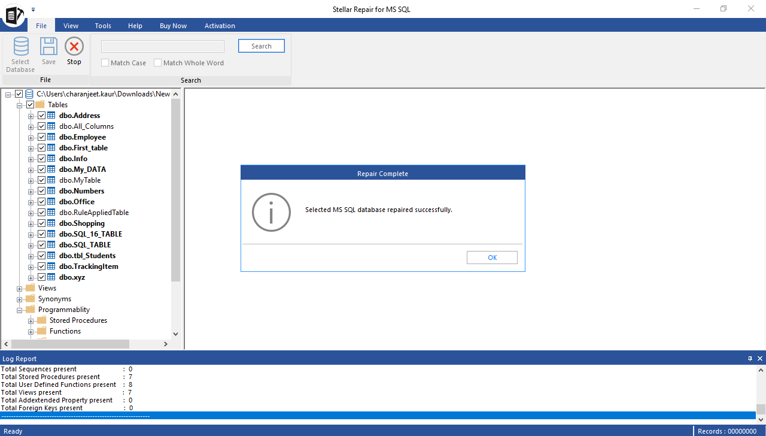Click the table icon for dbo.Office

pos(52,202)
